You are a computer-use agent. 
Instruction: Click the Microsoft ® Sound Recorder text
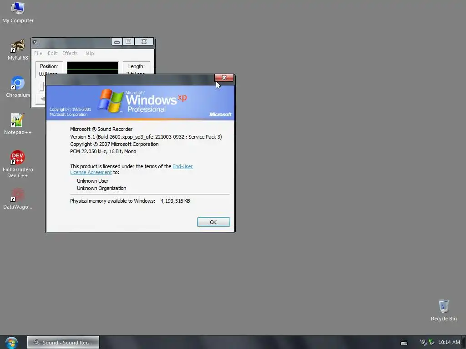pos(101,129)
